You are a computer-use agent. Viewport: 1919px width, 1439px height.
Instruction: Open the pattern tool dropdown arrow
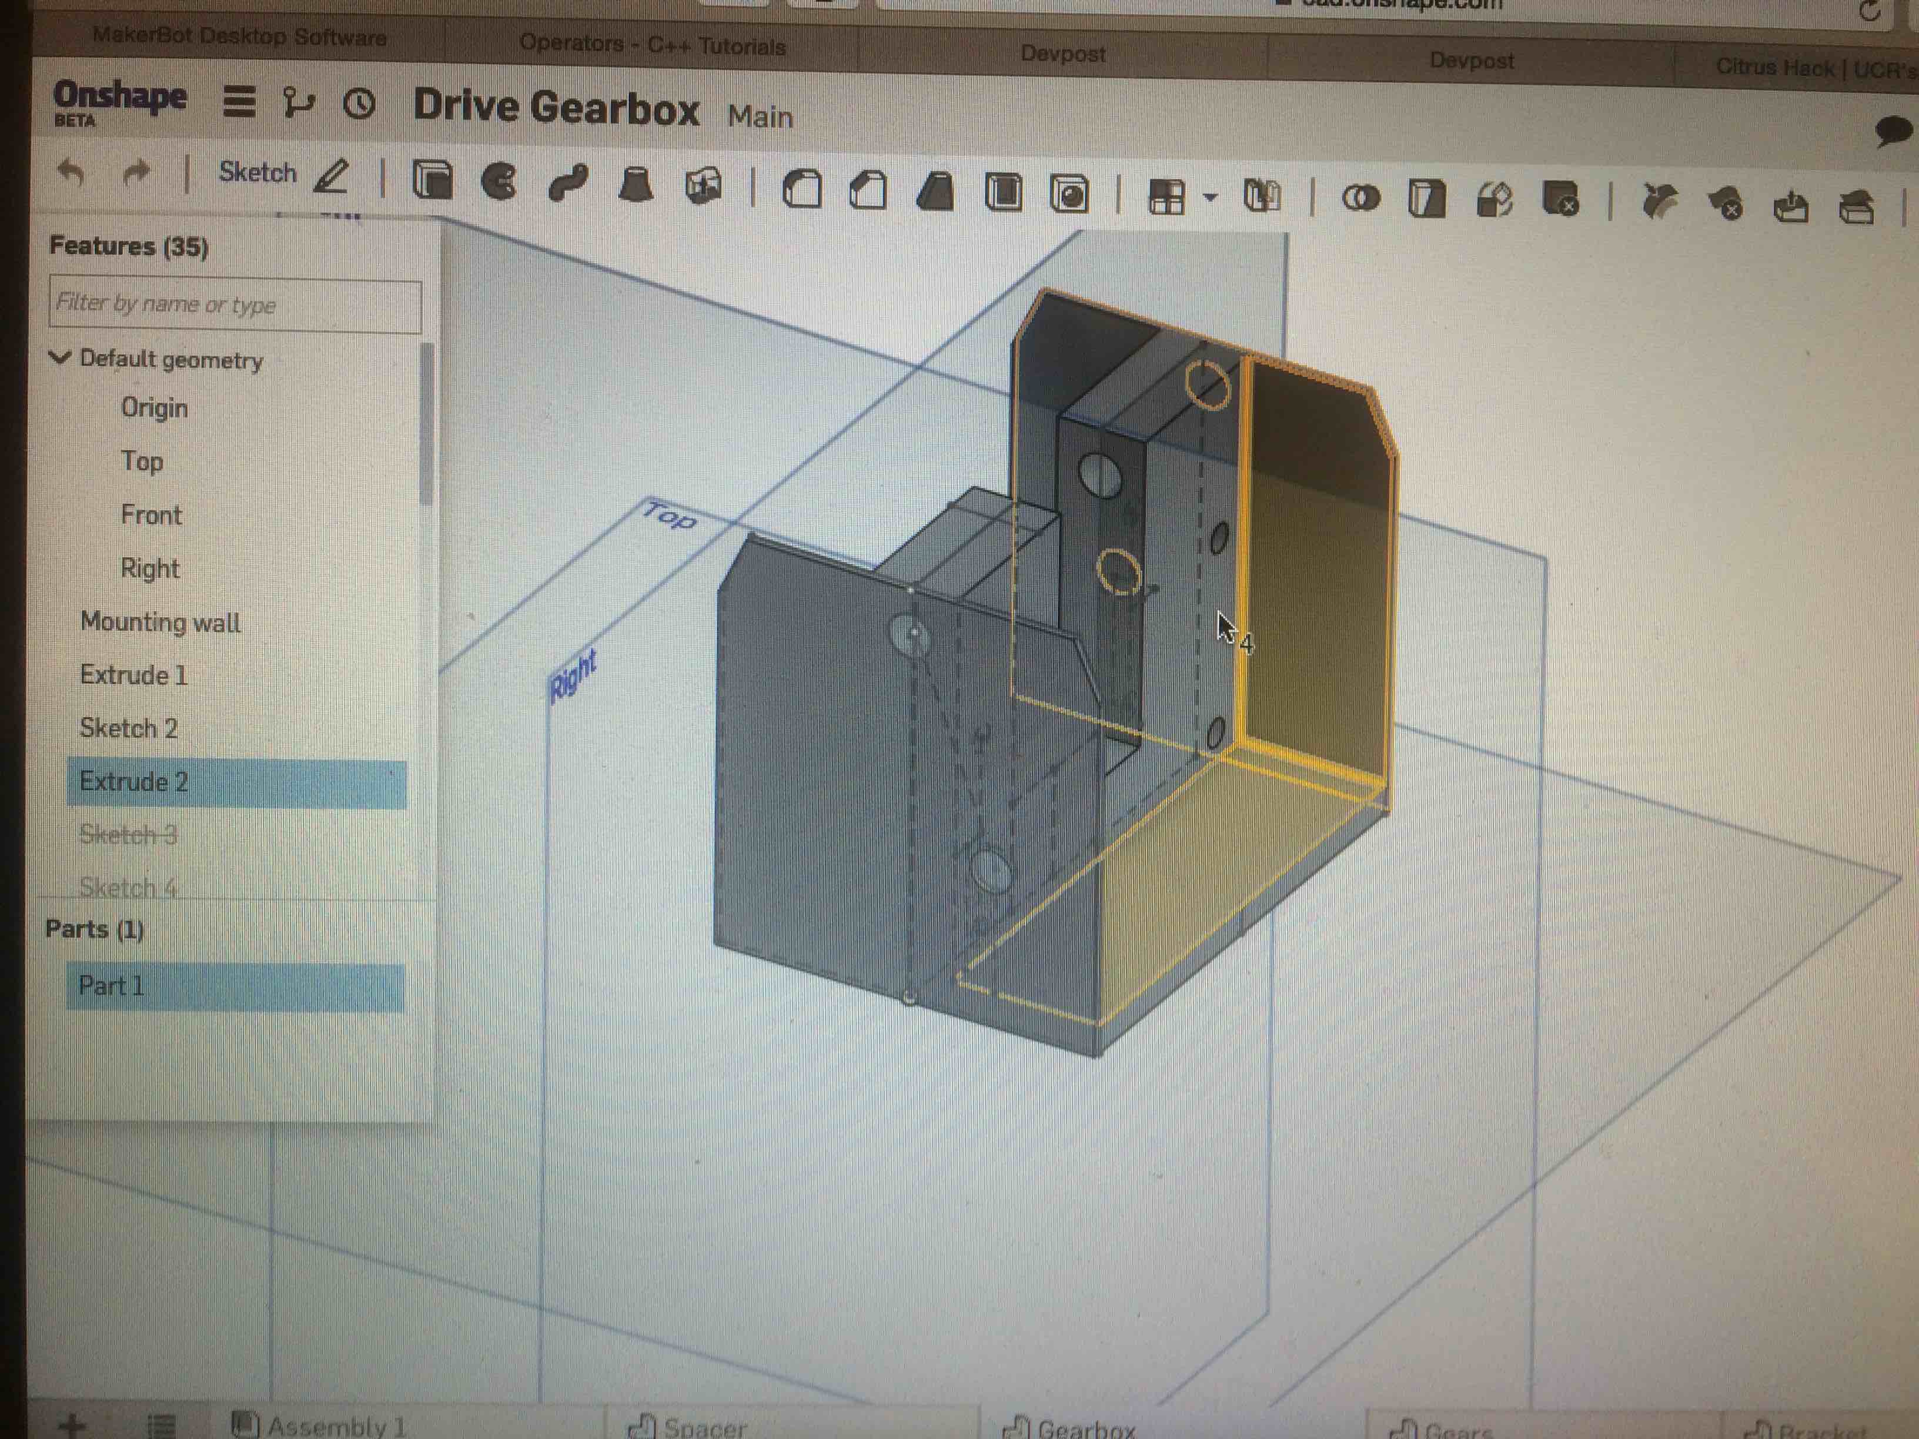[x=1210, y=197]
